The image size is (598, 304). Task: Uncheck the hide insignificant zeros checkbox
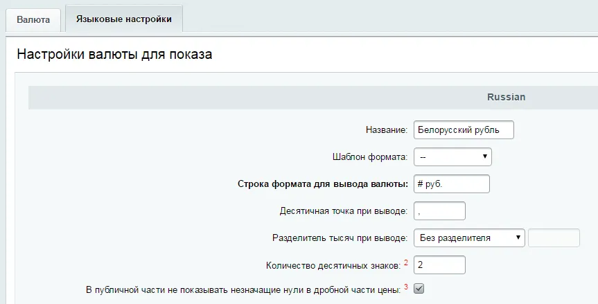point(419,289)
